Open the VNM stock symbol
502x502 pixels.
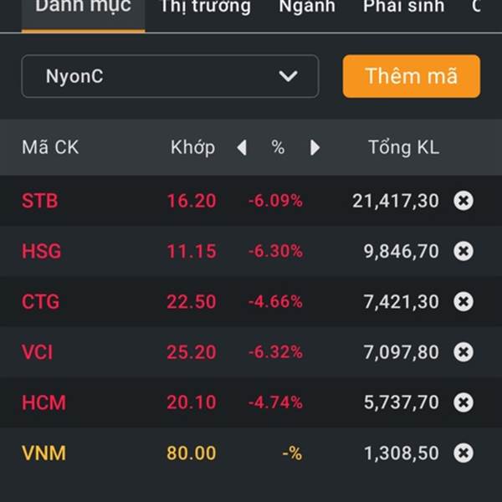[44, 453]
